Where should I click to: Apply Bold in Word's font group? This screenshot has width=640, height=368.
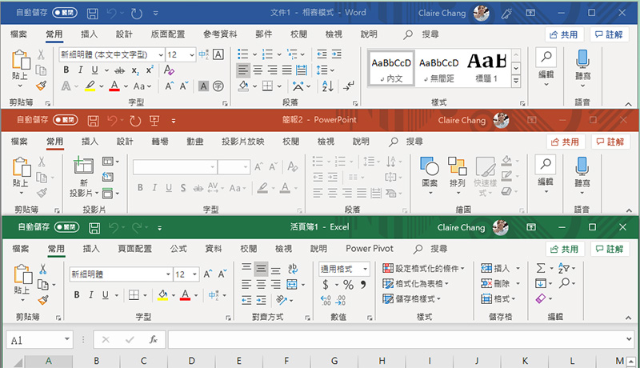[66, 70]
